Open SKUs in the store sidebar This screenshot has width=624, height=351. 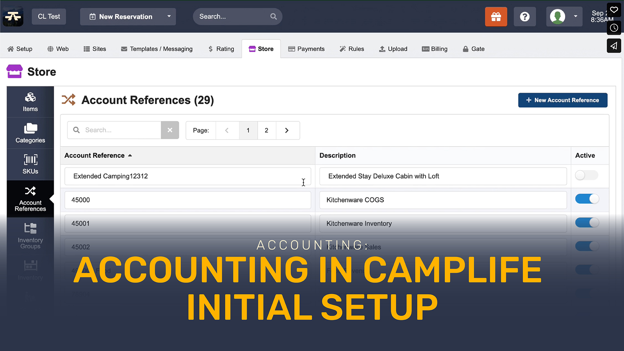(30, 164)
